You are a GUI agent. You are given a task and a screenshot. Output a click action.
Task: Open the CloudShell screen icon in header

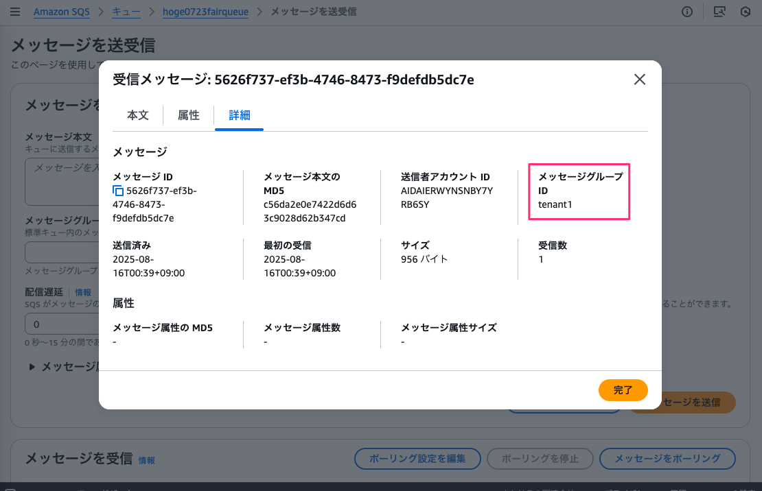point(719,12)
